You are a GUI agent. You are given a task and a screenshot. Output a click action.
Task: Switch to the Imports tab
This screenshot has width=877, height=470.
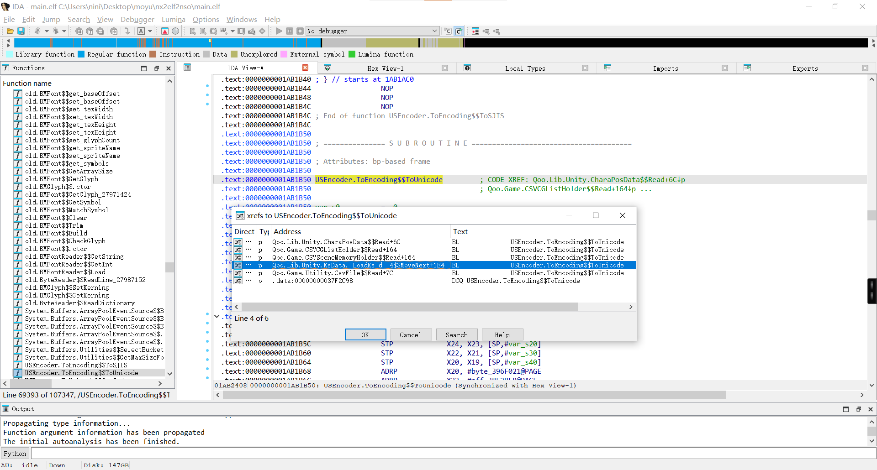tap(666, 68)
